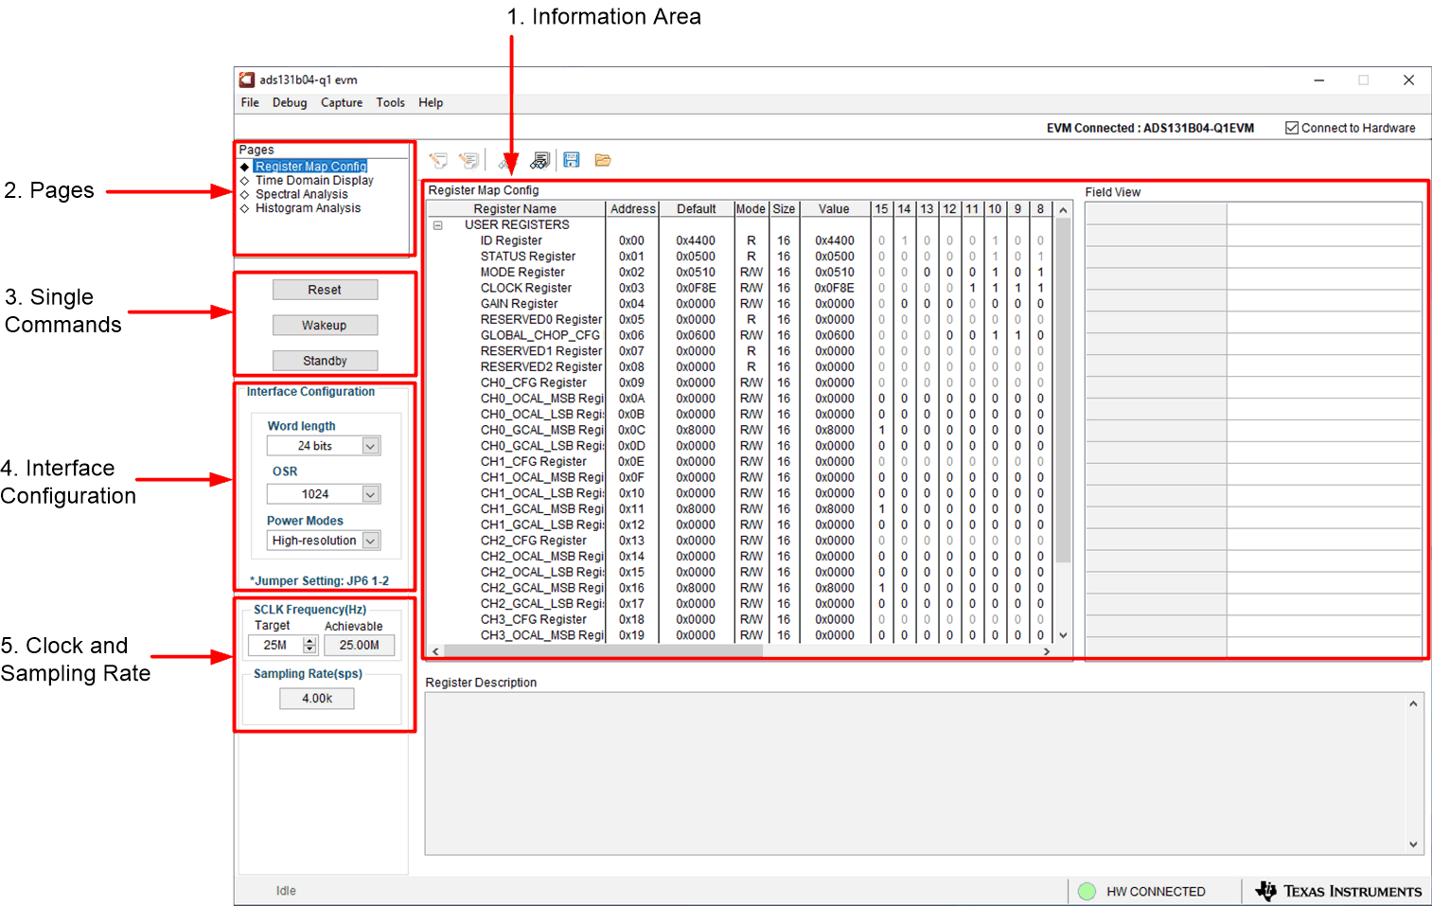The width and height of the screenshot is (1432, 906).
Task: Open the Word length dropdown
Action: [x=373, y=445]
